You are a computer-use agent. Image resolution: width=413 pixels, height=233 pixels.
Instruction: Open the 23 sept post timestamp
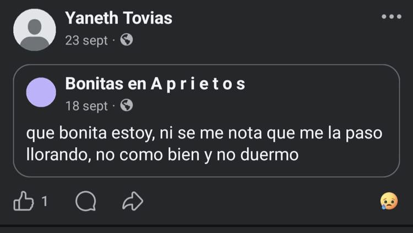point(86,41)
